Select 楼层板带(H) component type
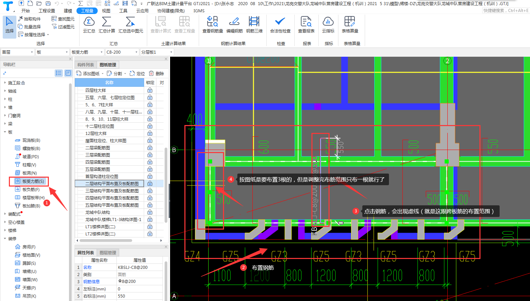530x301 pixels. tap(30, 197)
